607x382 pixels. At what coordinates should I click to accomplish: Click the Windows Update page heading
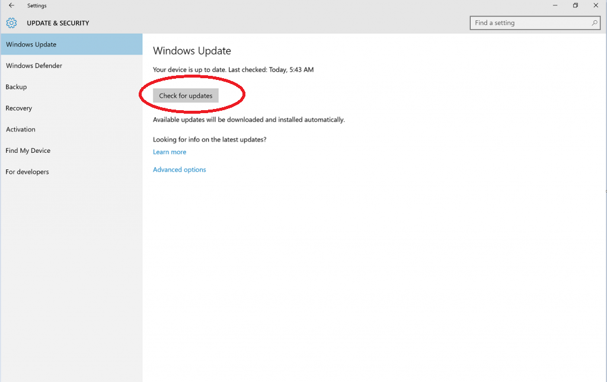click(192, 51)
